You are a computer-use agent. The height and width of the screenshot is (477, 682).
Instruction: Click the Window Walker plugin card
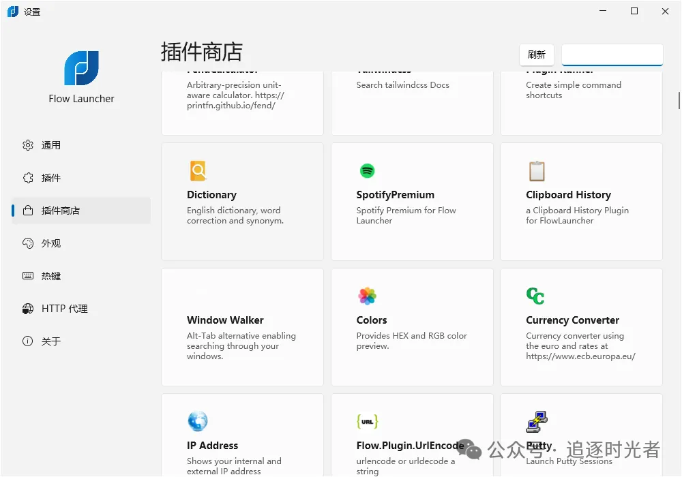coord(242,327)
